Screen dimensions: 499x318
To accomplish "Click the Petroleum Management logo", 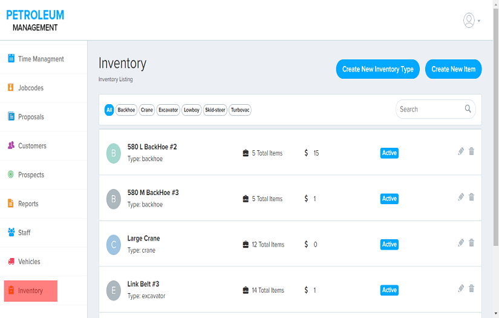I will (x=35, y=20).
